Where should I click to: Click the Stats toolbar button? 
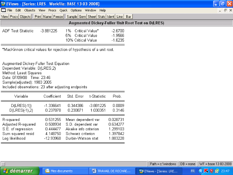[x=101, y=16]
